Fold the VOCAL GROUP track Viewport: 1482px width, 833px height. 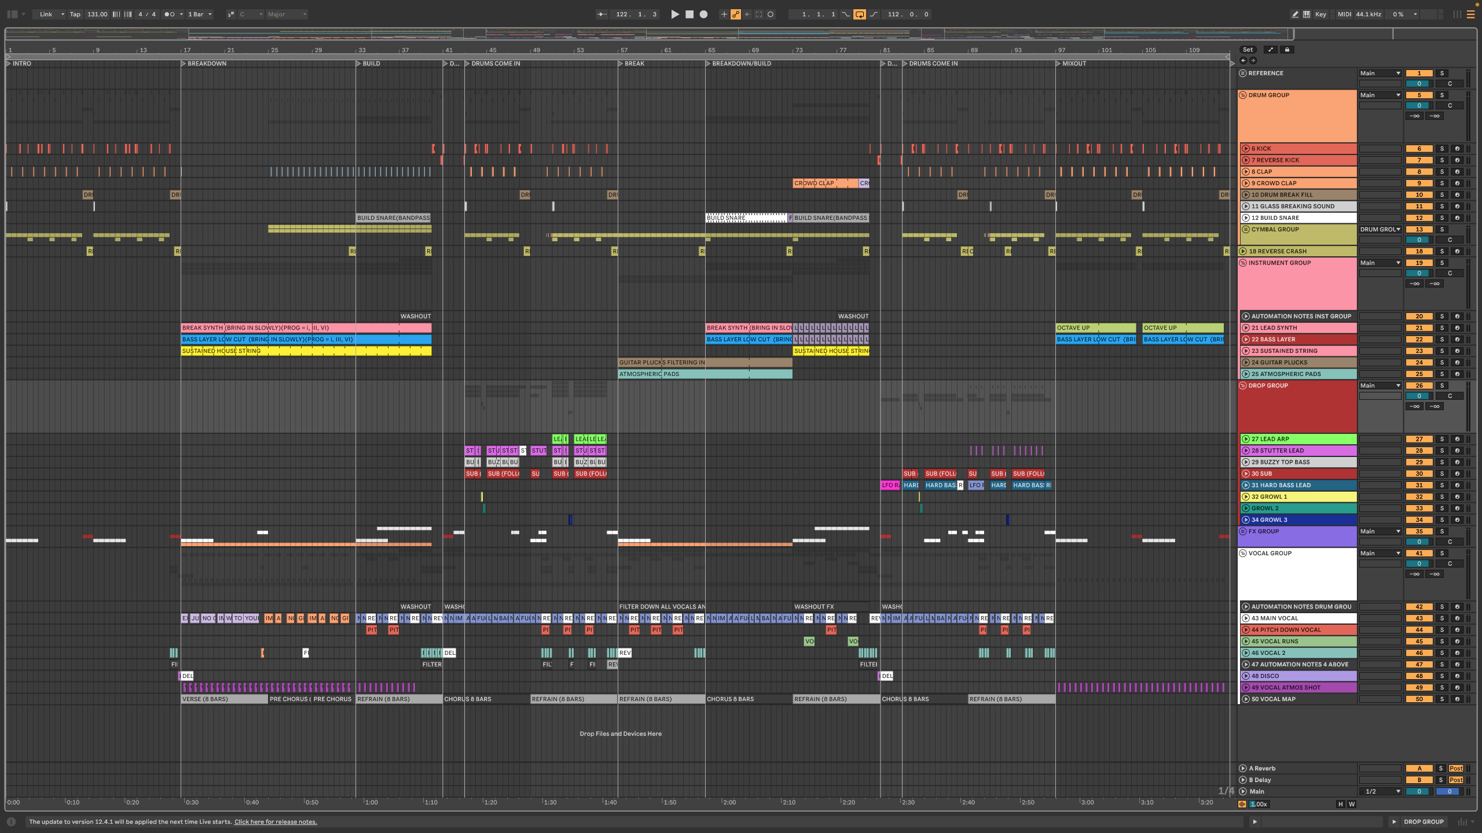tap(1243, 553)
